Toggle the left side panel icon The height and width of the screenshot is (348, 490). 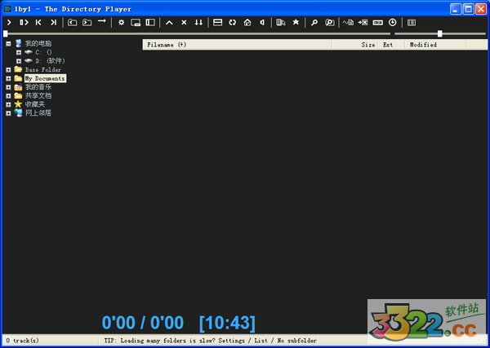click(150, 23)
